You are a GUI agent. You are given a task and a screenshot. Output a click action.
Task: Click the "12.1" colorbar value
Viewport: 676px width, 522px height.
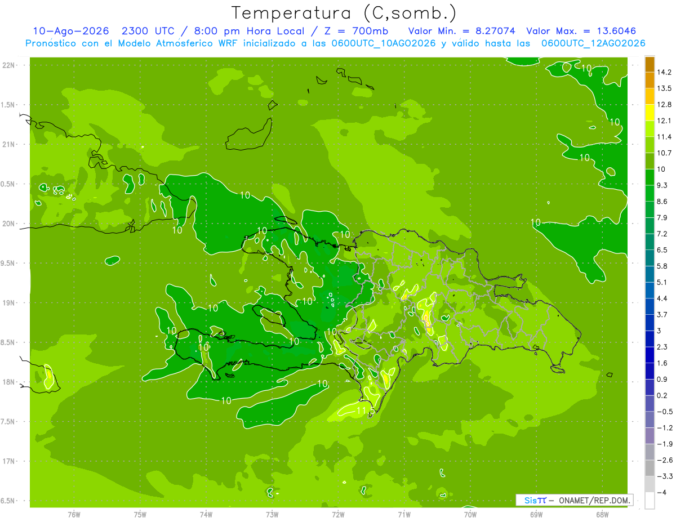coord(664,121)
